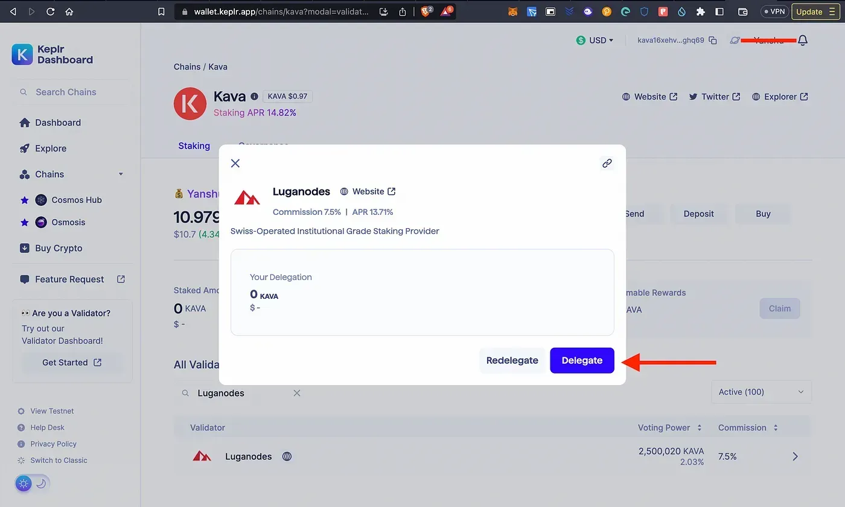Click the validator search field
845x507 pixels.
241,393
